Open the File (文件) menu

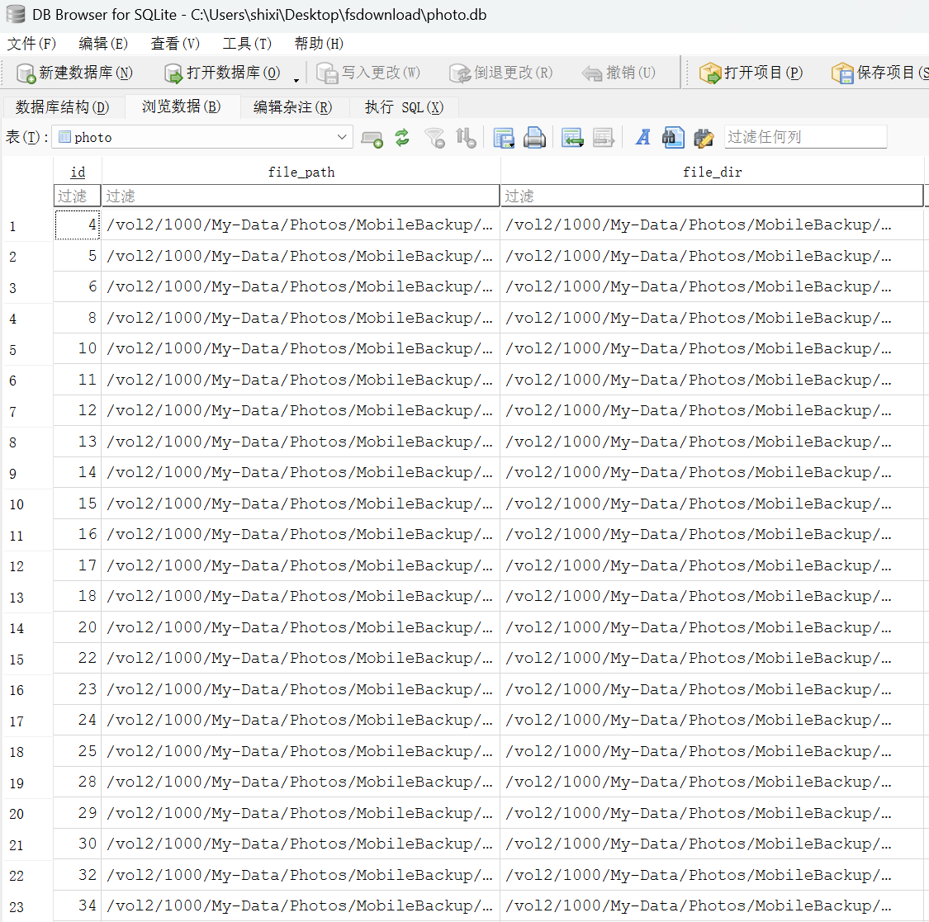31,44
